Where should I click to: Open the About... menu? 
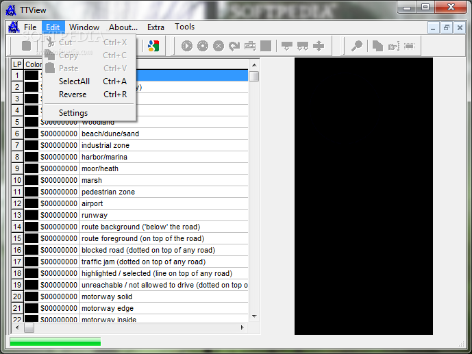[x=123, y=27]
